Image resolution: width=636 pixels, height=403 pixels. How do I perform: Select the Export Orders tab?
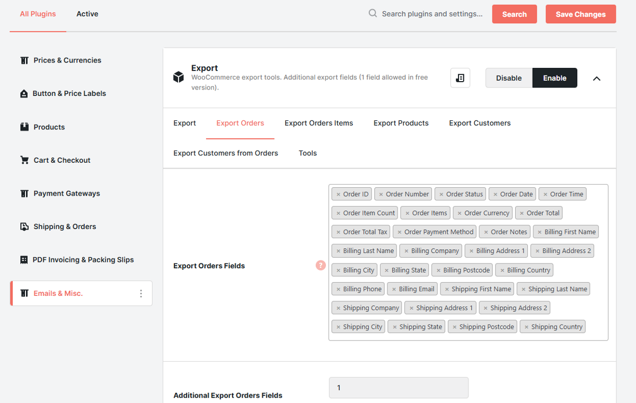240,123
